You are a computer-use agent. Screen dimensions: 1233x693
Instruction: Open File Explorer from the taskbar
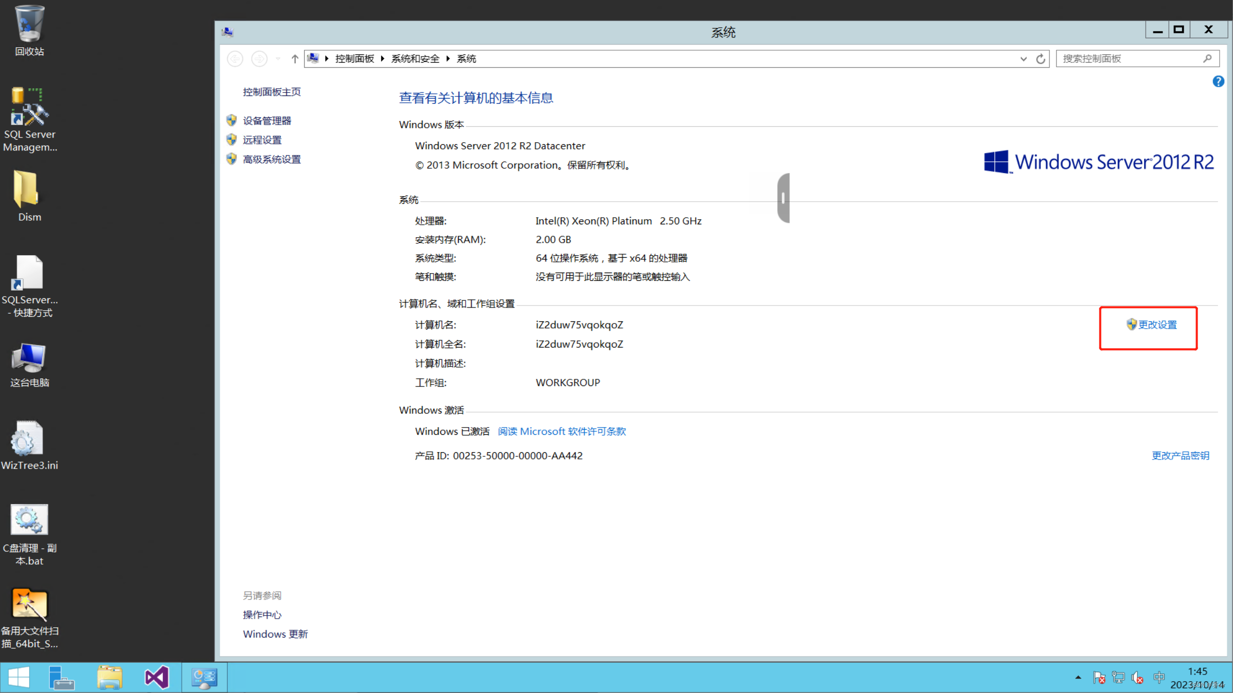point(109,677)
